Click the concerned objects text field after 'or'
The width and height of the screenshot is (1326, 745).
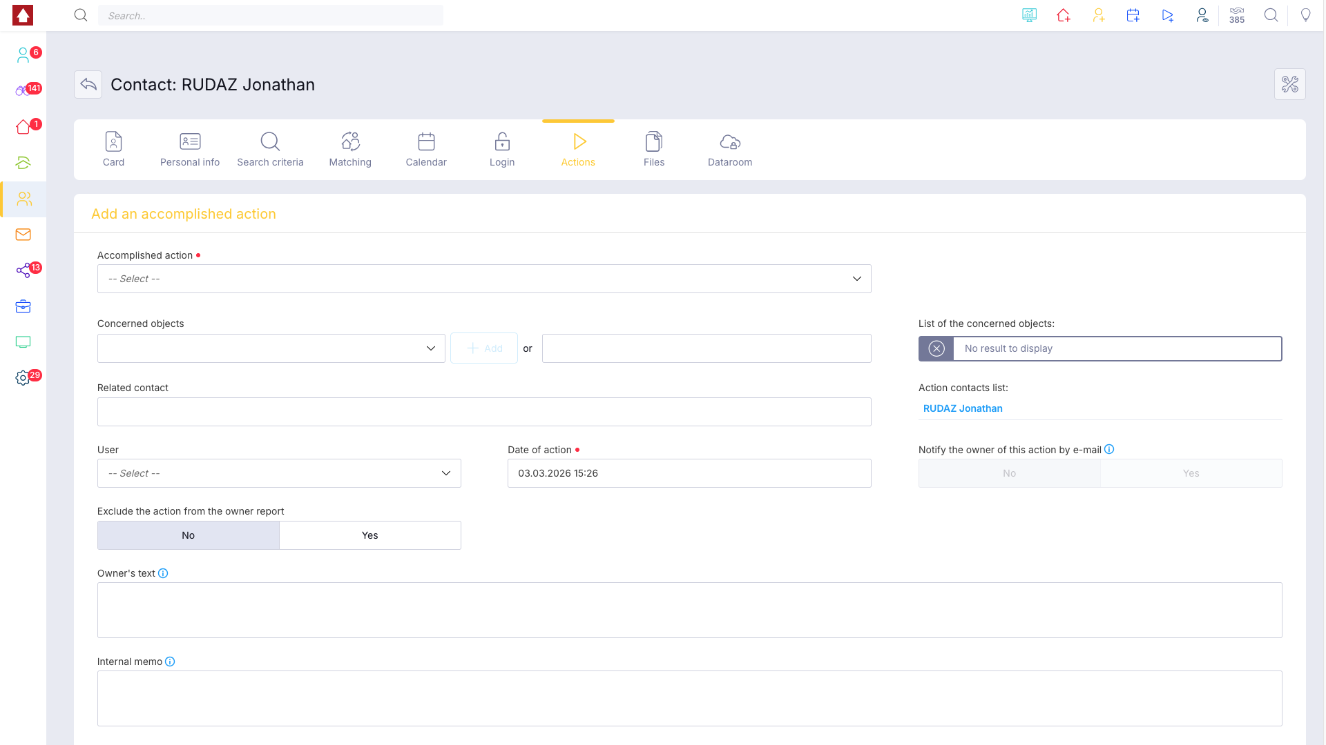coord(707,348)
